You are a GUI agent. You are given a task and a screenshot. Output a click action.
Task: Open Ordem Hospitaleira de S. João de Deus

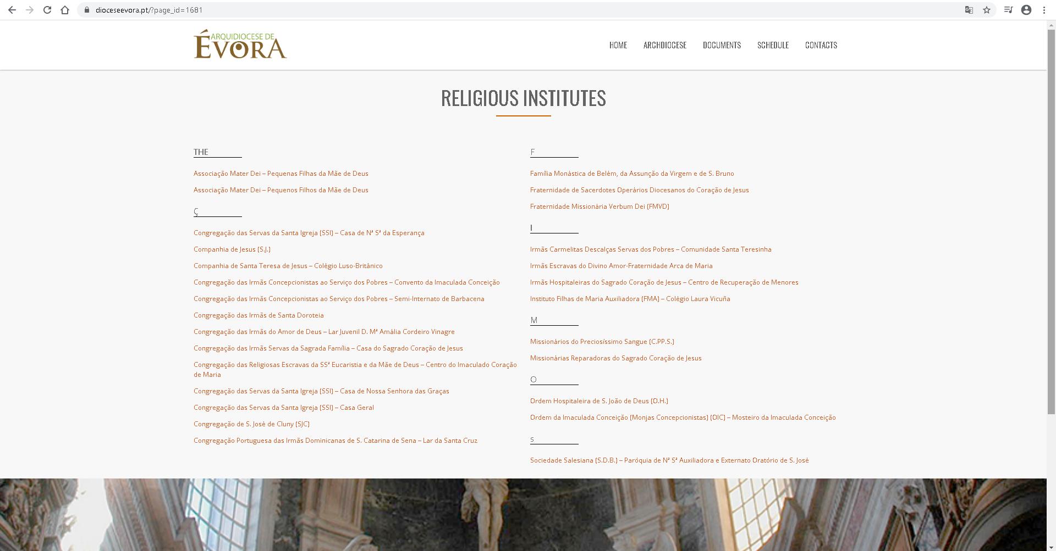(599, 401)
